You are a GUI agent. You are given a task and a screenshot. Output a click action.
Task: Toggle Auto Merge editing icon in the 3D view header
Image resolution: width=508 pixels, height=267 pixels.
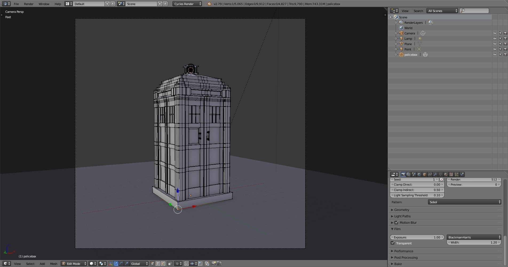pyautogui.click(x=207, y=264)
